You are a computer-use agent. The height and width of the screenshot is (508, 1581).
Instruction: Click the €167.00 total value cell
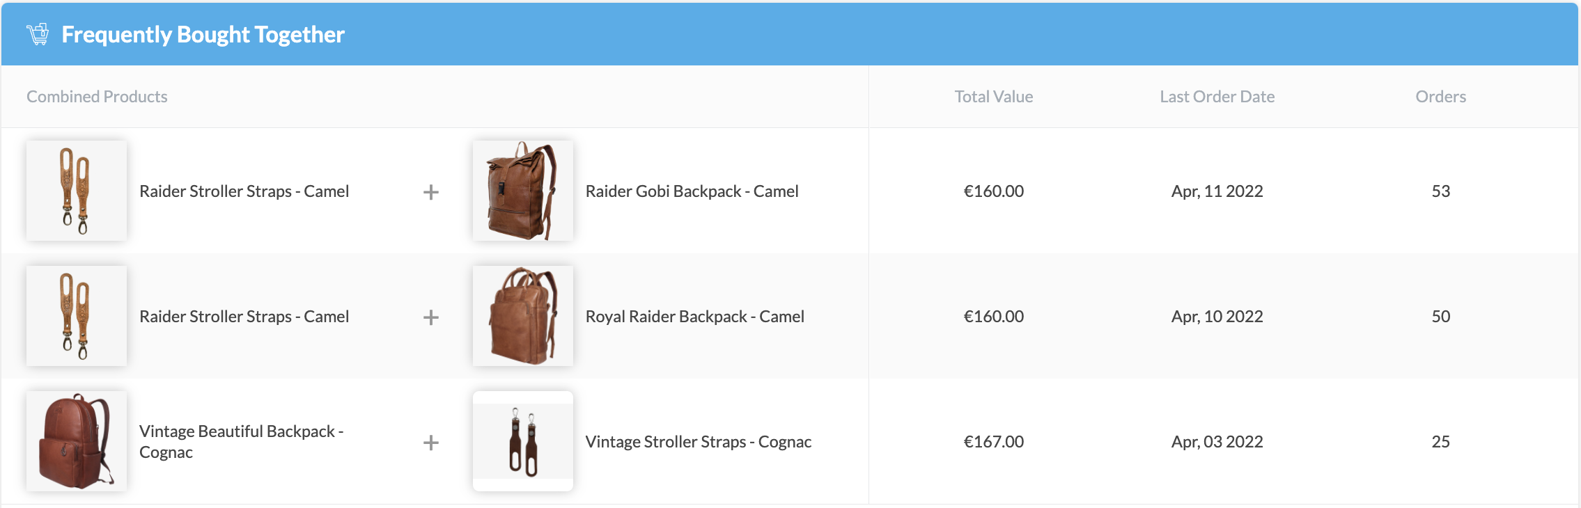pyautogui.click(x=993, y=442)
